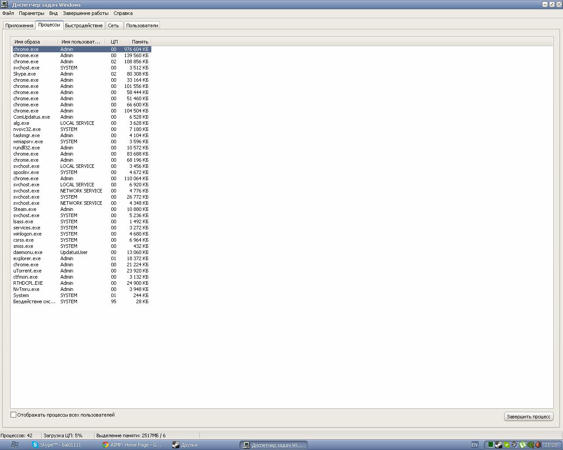Select the Бездействие системы row
Image resolution: width=563 pixels, height=450 pixels.
tap(81, 301)
